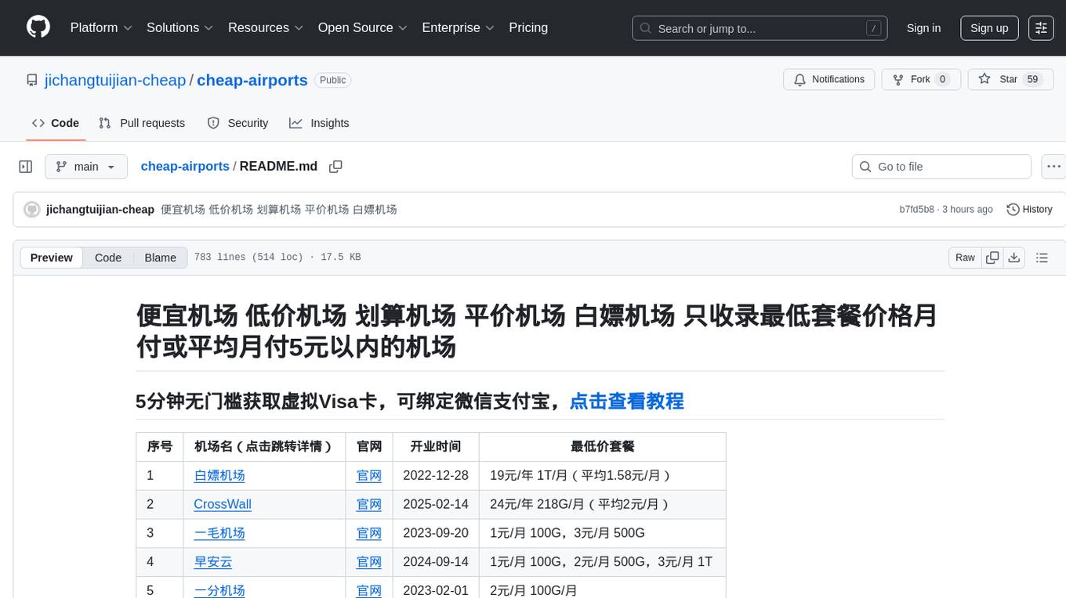Click the 2022-12-28 opening date cell

tap(436, 475)
